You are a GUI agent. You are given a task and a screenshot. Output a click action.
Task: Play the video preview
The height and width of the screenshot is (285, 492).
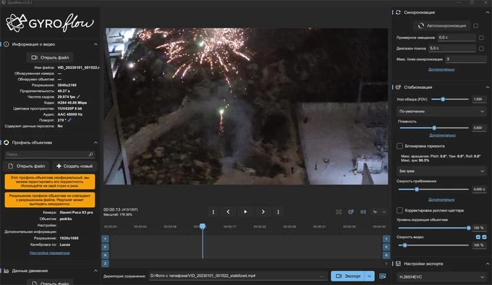point(245,212)
